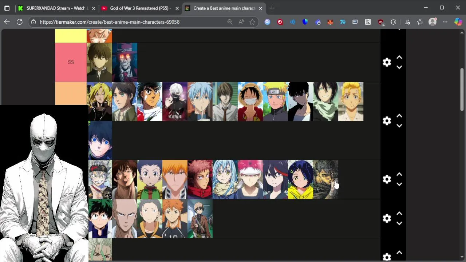
Task: Select the Itadori pink-haired thumbnail
Action: point(200,179)
